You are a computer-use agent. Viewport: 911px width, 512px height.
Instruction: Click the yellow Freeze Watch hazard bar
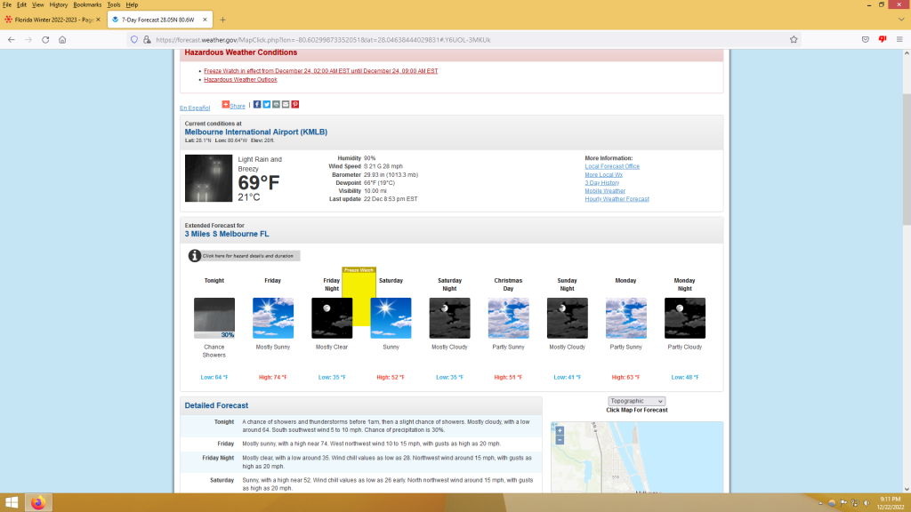[x=359, y=296]
